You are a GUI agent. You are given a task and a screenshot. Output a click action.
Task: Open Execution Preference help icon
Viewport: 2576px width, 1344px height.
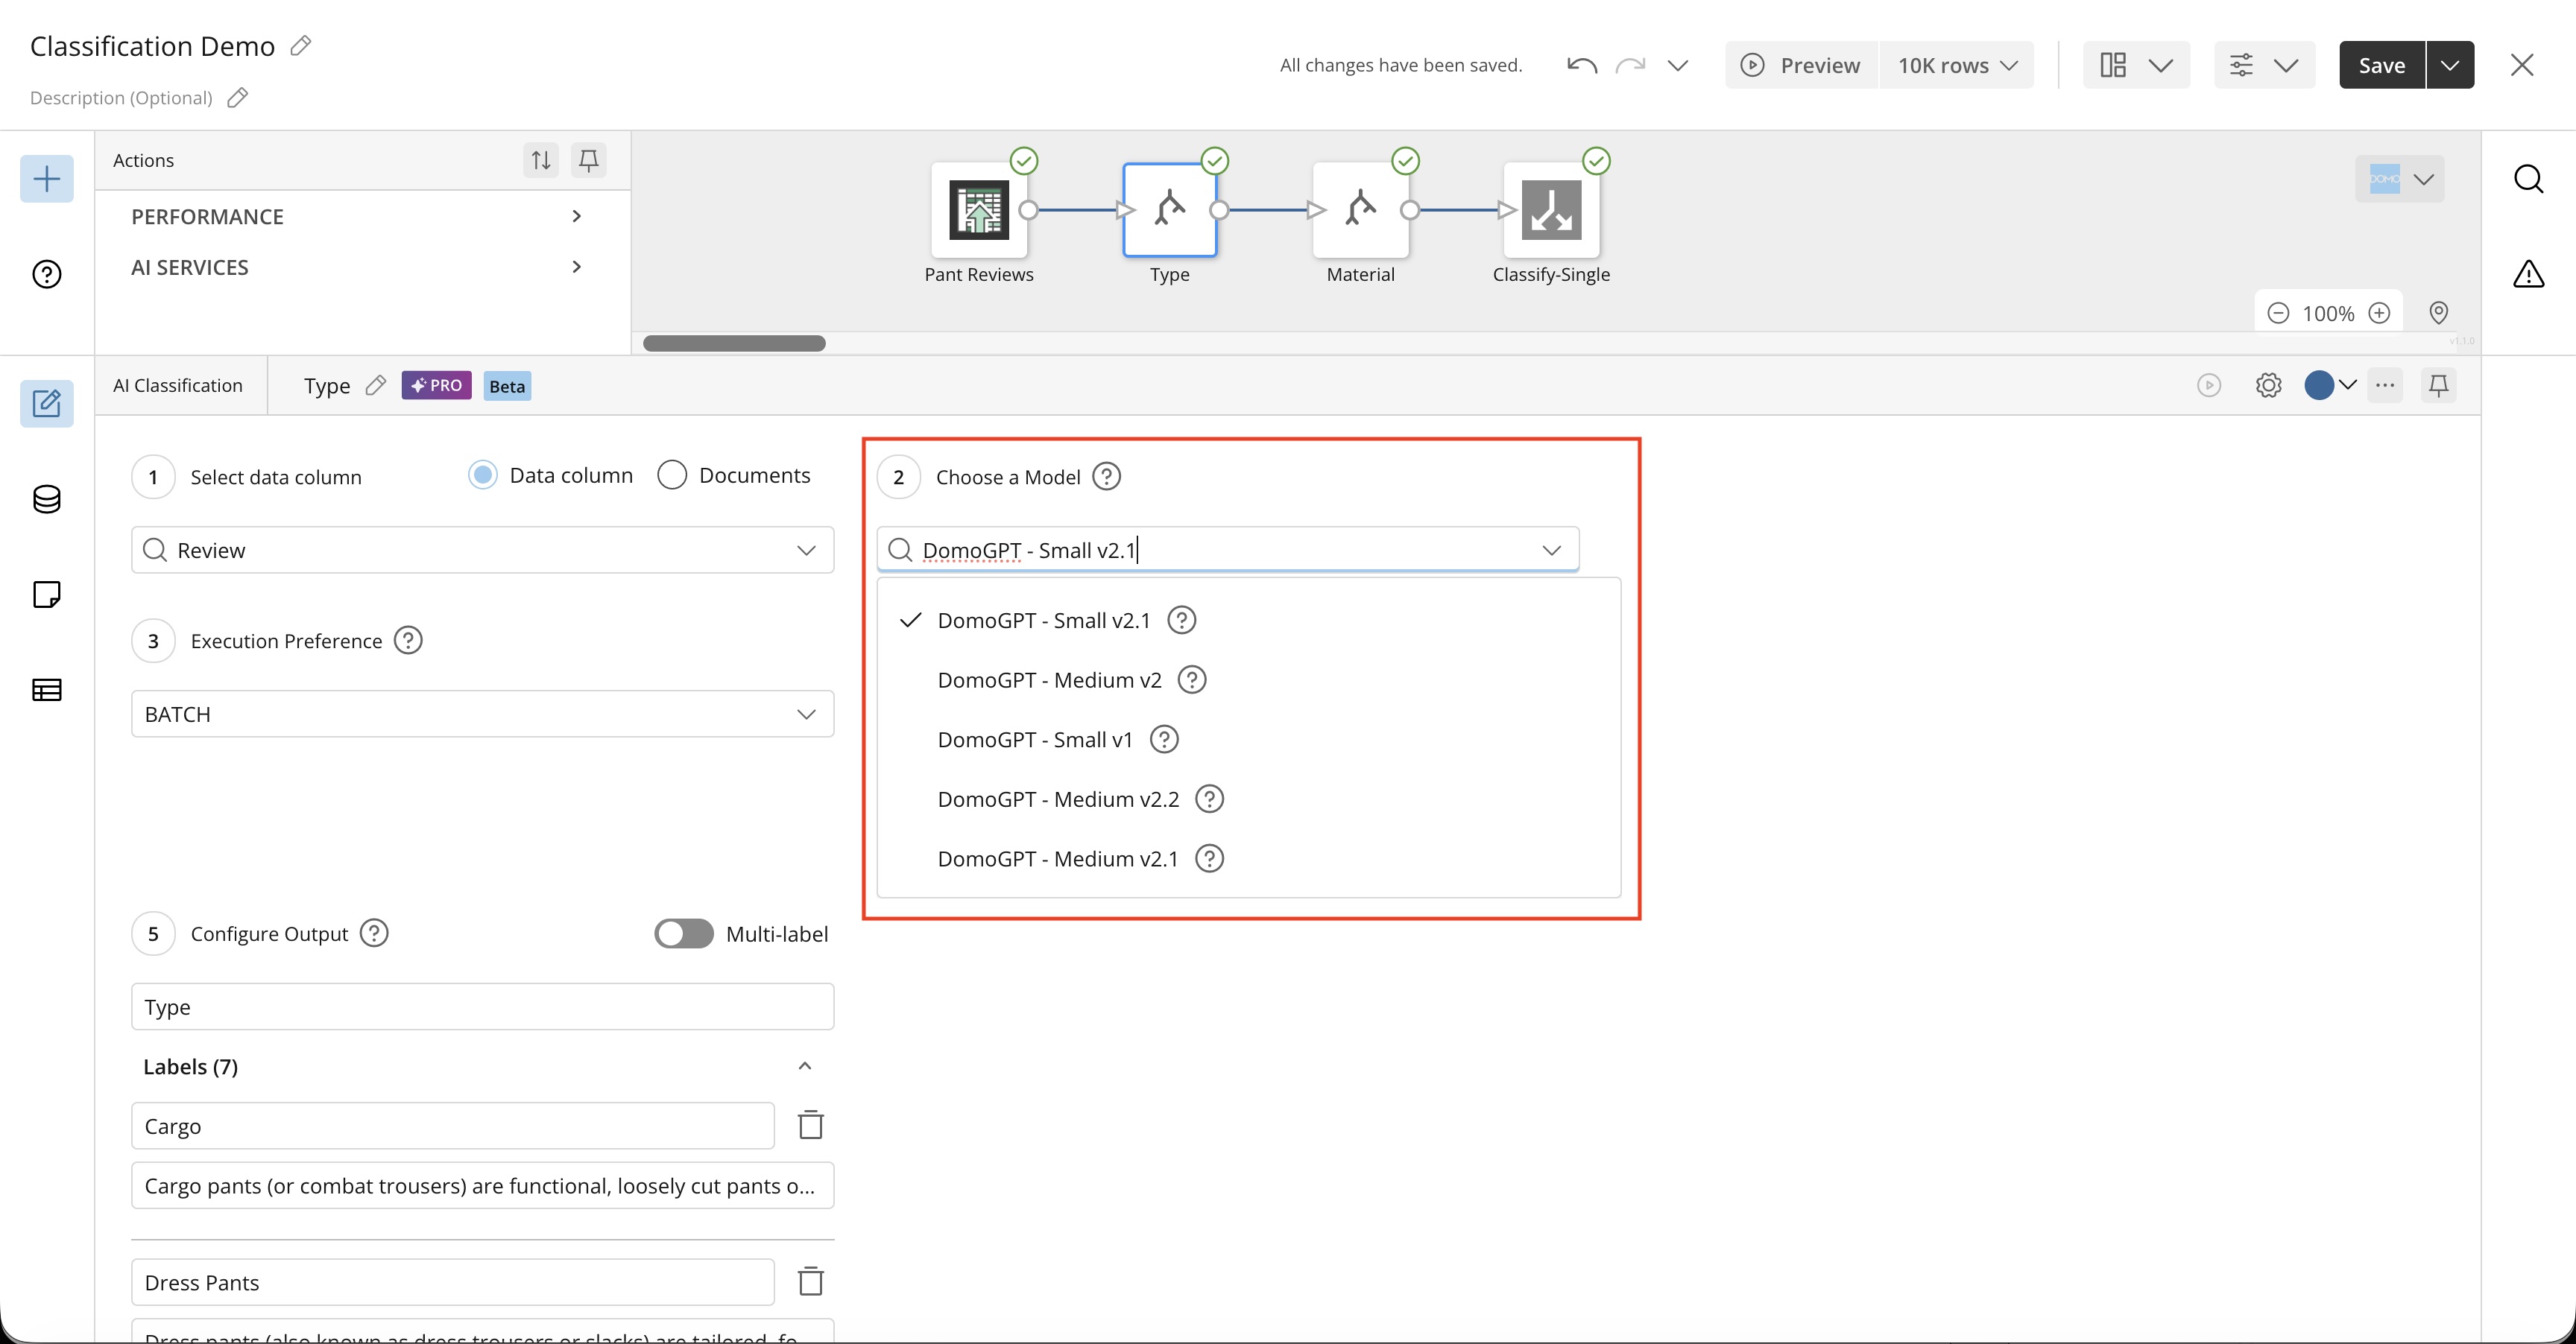tap(408, 639)
